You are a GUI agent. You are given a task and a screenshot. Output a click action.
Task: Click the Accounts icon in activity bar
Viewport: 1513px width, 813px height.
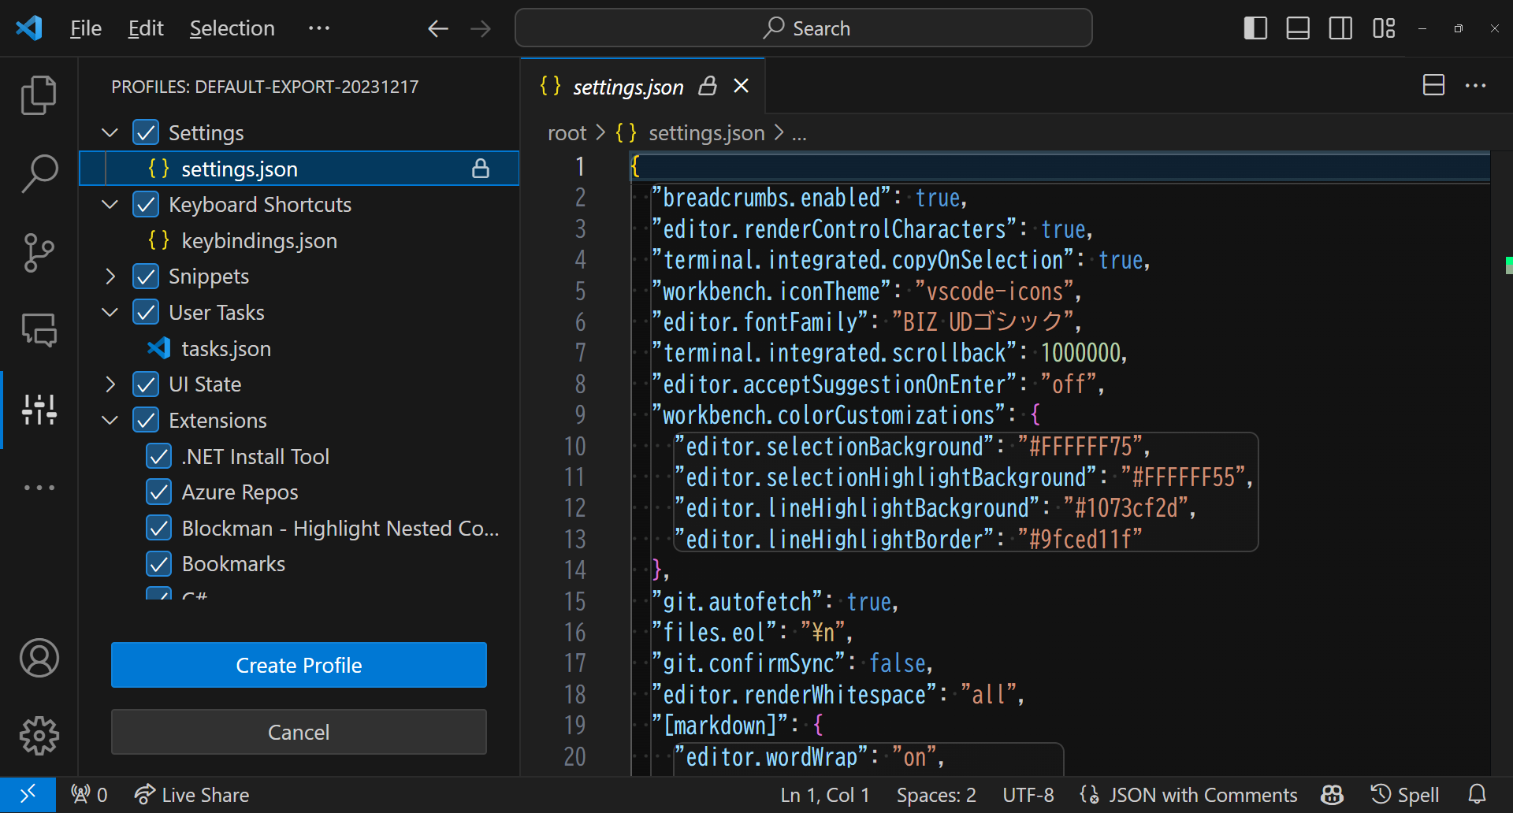38,659
